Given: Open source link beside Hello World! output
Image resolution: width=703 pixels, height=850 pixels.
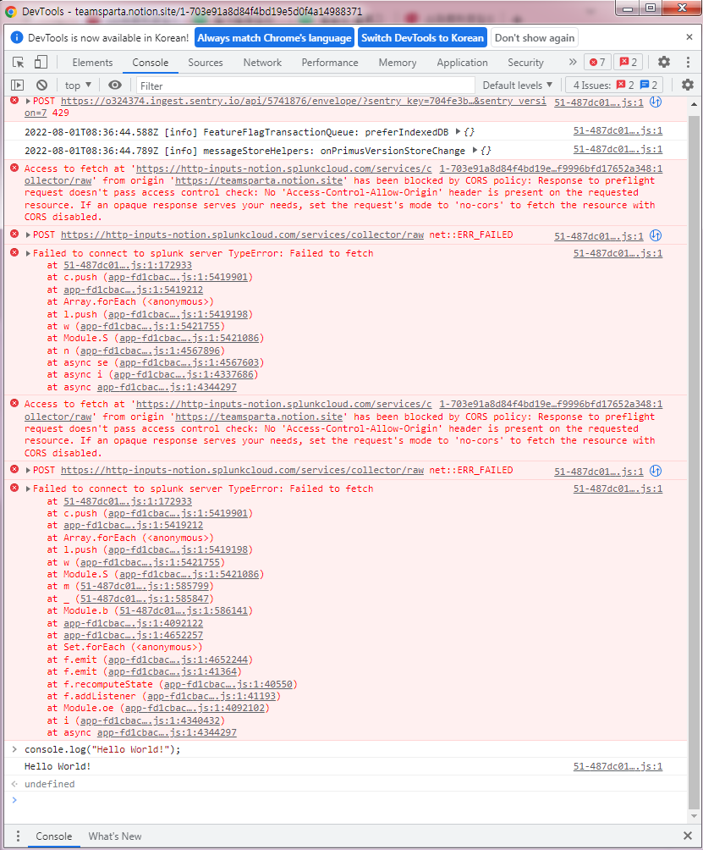Looking at the screenshot, I should [x=618, y=766].
